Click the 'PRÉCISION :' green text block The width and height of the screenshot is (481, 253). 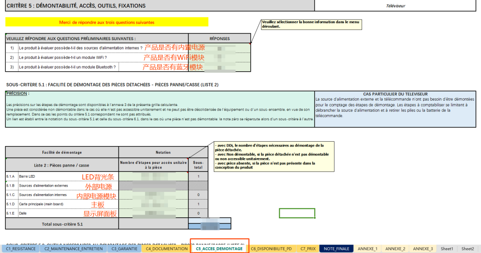(160, 109)
